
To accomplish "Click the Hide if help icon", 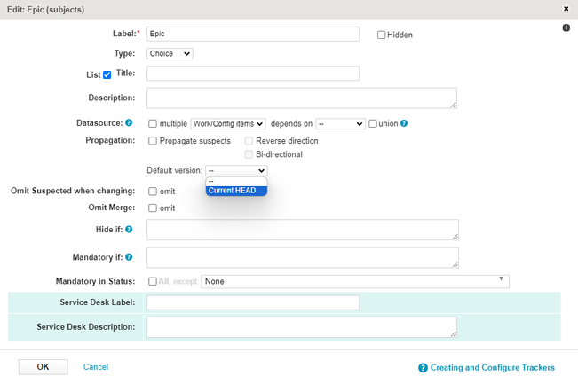I will [129, 229].
